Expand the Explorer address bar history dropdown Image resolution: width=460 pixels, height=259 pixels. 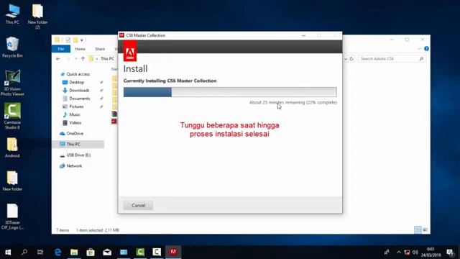[345, 59]
